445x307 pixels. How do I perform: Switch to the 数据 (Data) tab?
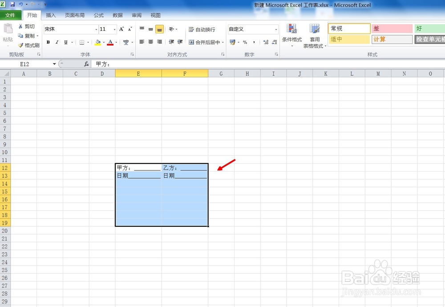(117, 15)
